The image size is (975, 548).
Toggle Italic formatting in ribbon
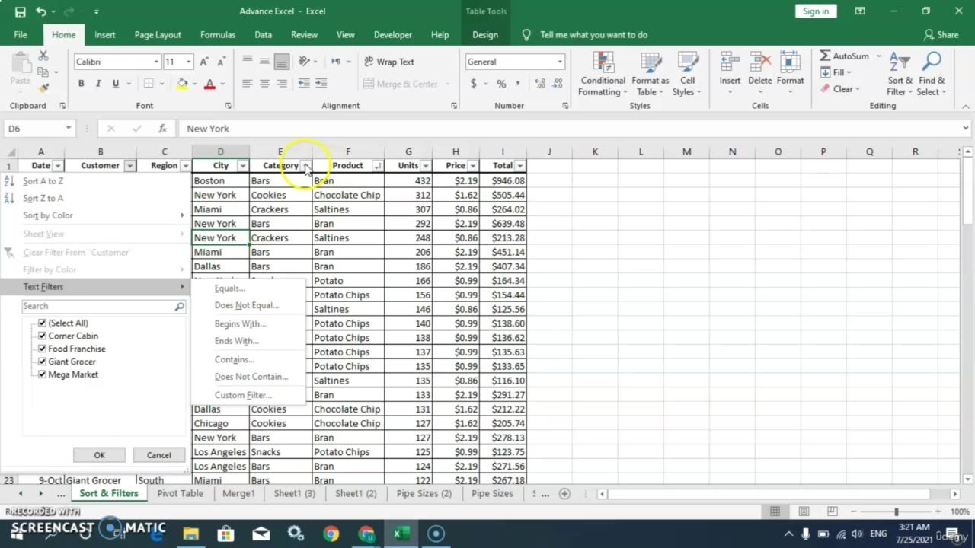click(98, 84)
